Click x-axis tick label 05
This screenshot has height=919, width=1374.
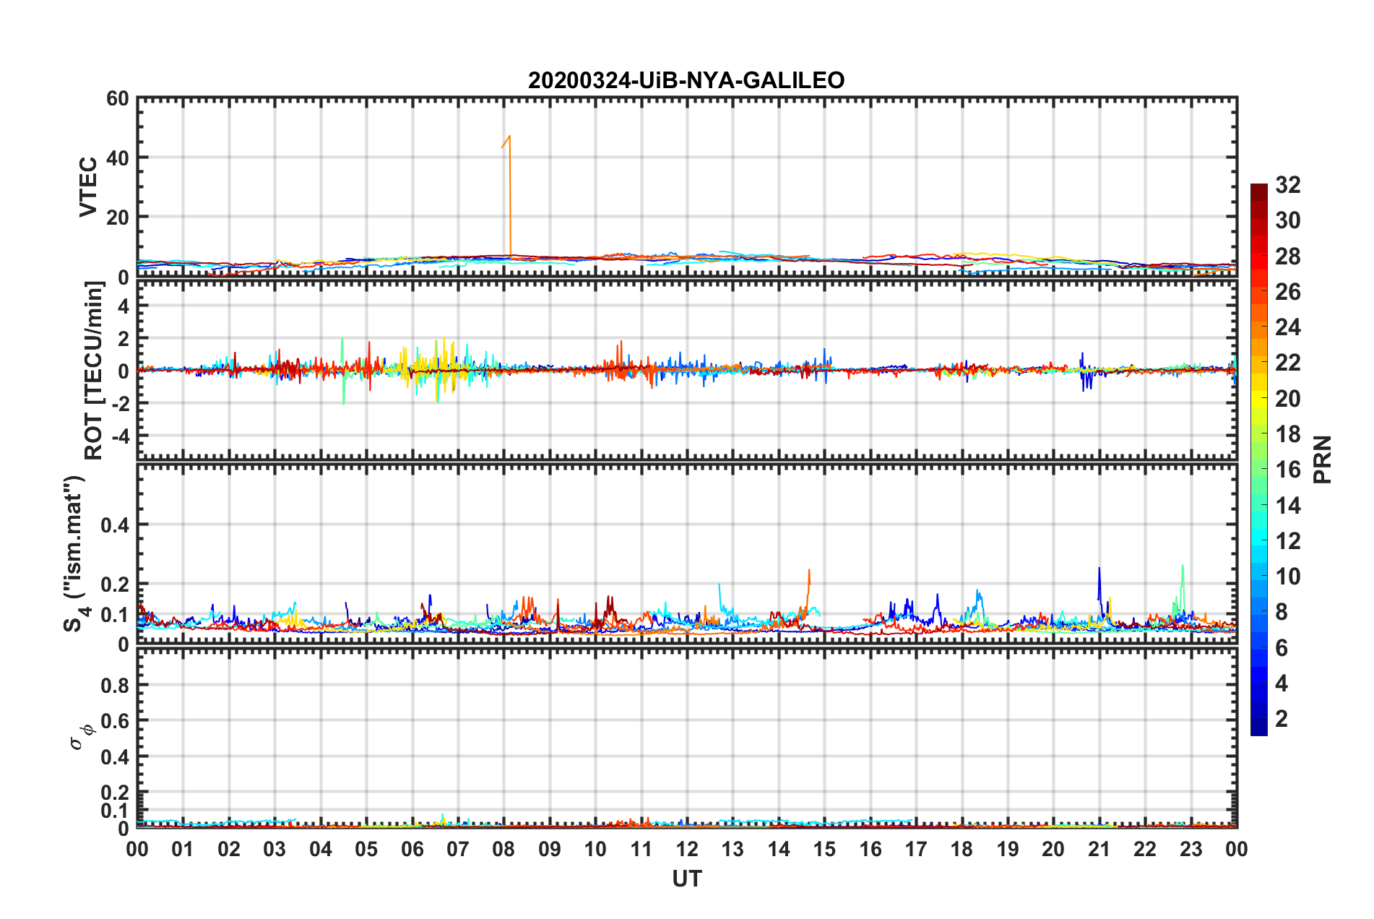(366, 849)
